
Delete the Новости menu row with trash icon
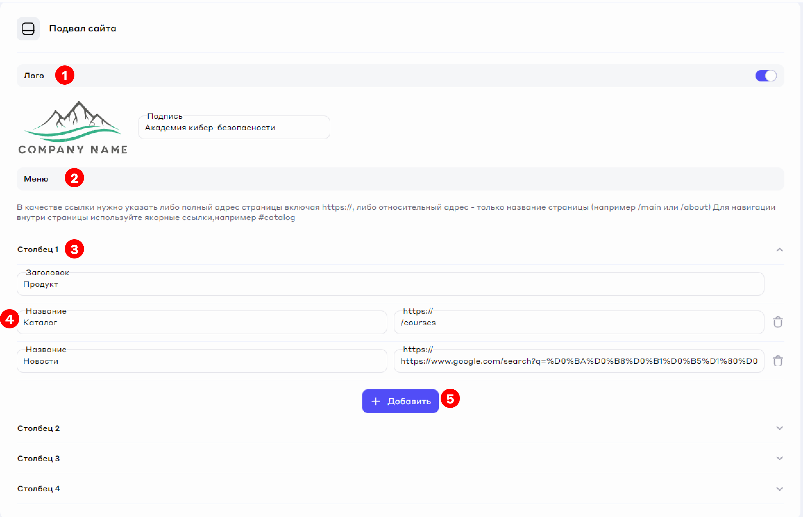[778, 361]
